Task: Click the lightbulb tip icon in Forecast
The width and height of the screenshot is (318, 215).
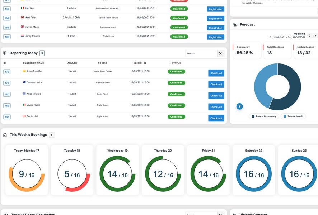Action: (x=239, y=106)
